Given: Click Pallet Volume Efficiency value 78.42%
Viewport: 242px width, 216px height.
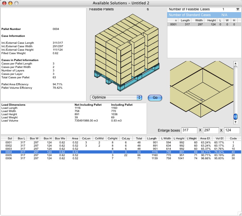Looking at the screenshot, I should (x=57, y=88).
